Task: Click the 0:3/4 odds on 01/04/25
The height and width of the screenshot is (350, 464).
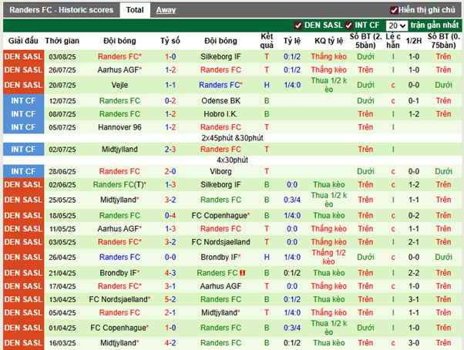Action: [x=292, y=328]
